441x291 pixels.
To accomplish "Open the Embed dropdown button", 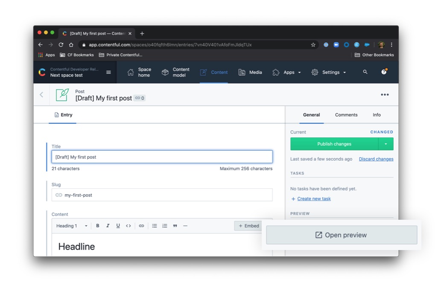I will [248, 226].
